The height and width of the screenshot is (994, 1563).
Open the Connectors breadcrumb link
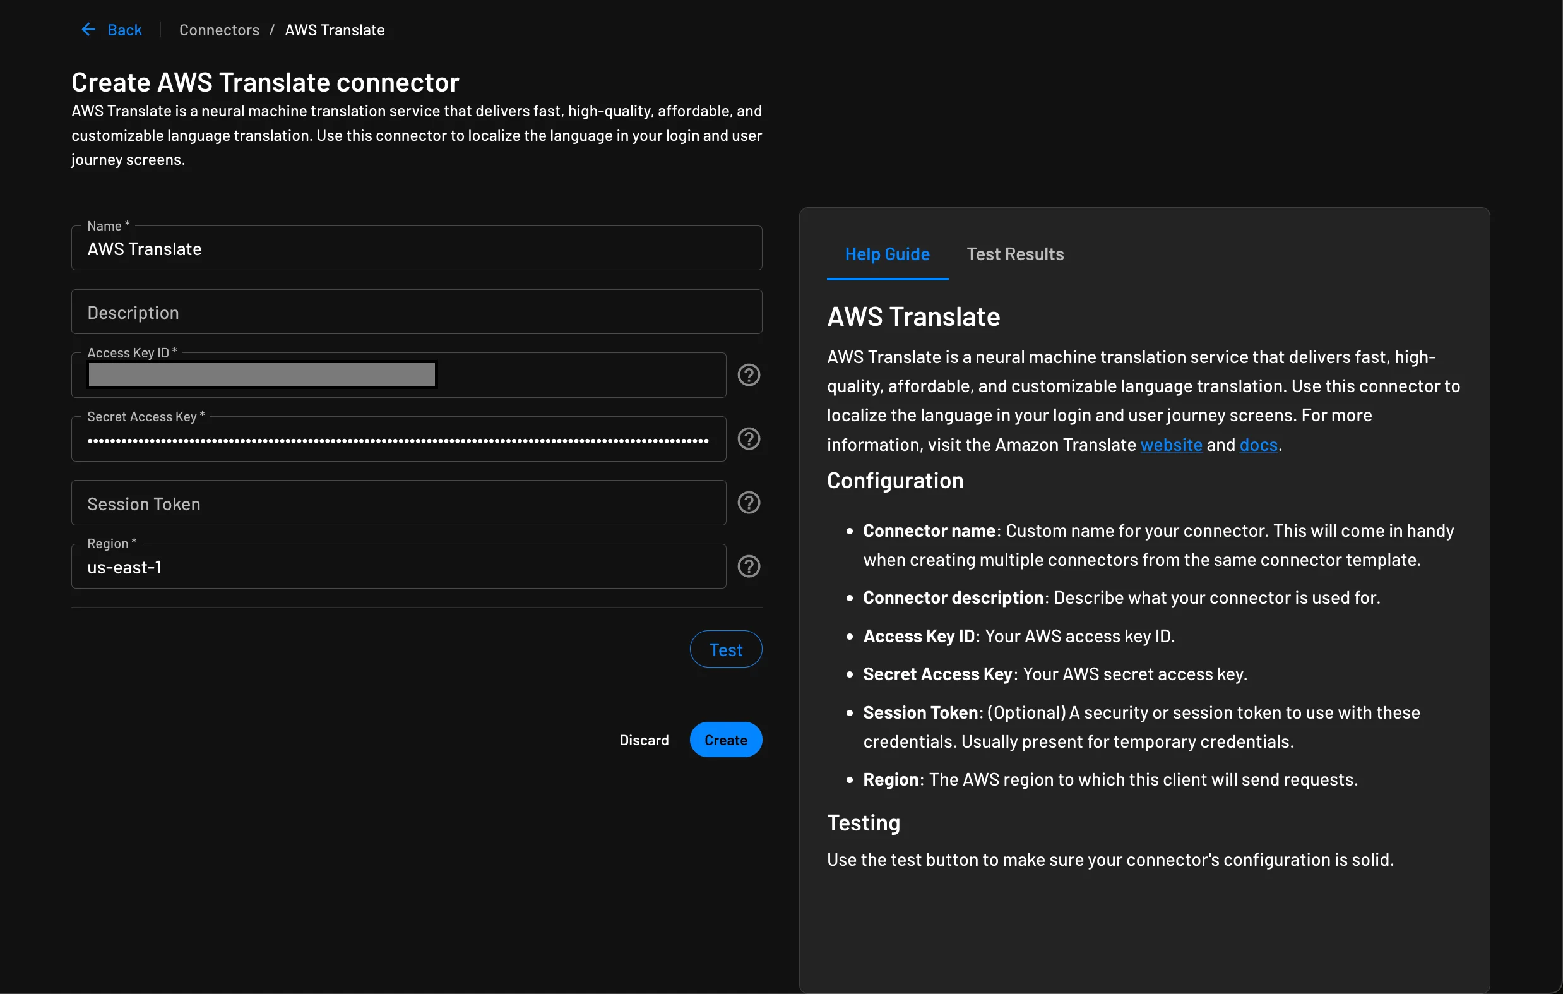[x=219, y=29]
